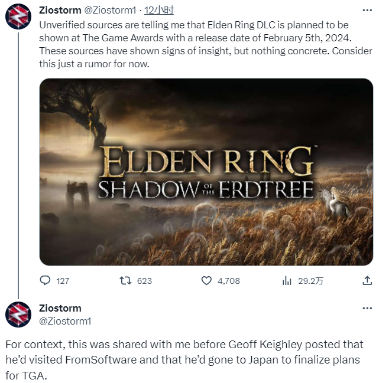The image size is (379, 383).
Task: Click the 623 retweets count
Action: click(x=144, y=281)
